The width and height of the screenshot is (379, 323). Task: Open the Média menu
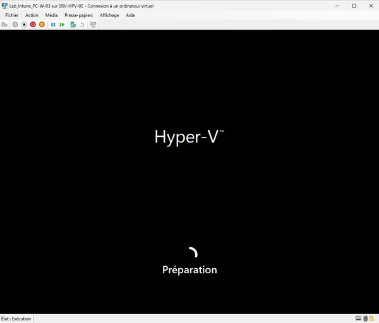point(51,15)
